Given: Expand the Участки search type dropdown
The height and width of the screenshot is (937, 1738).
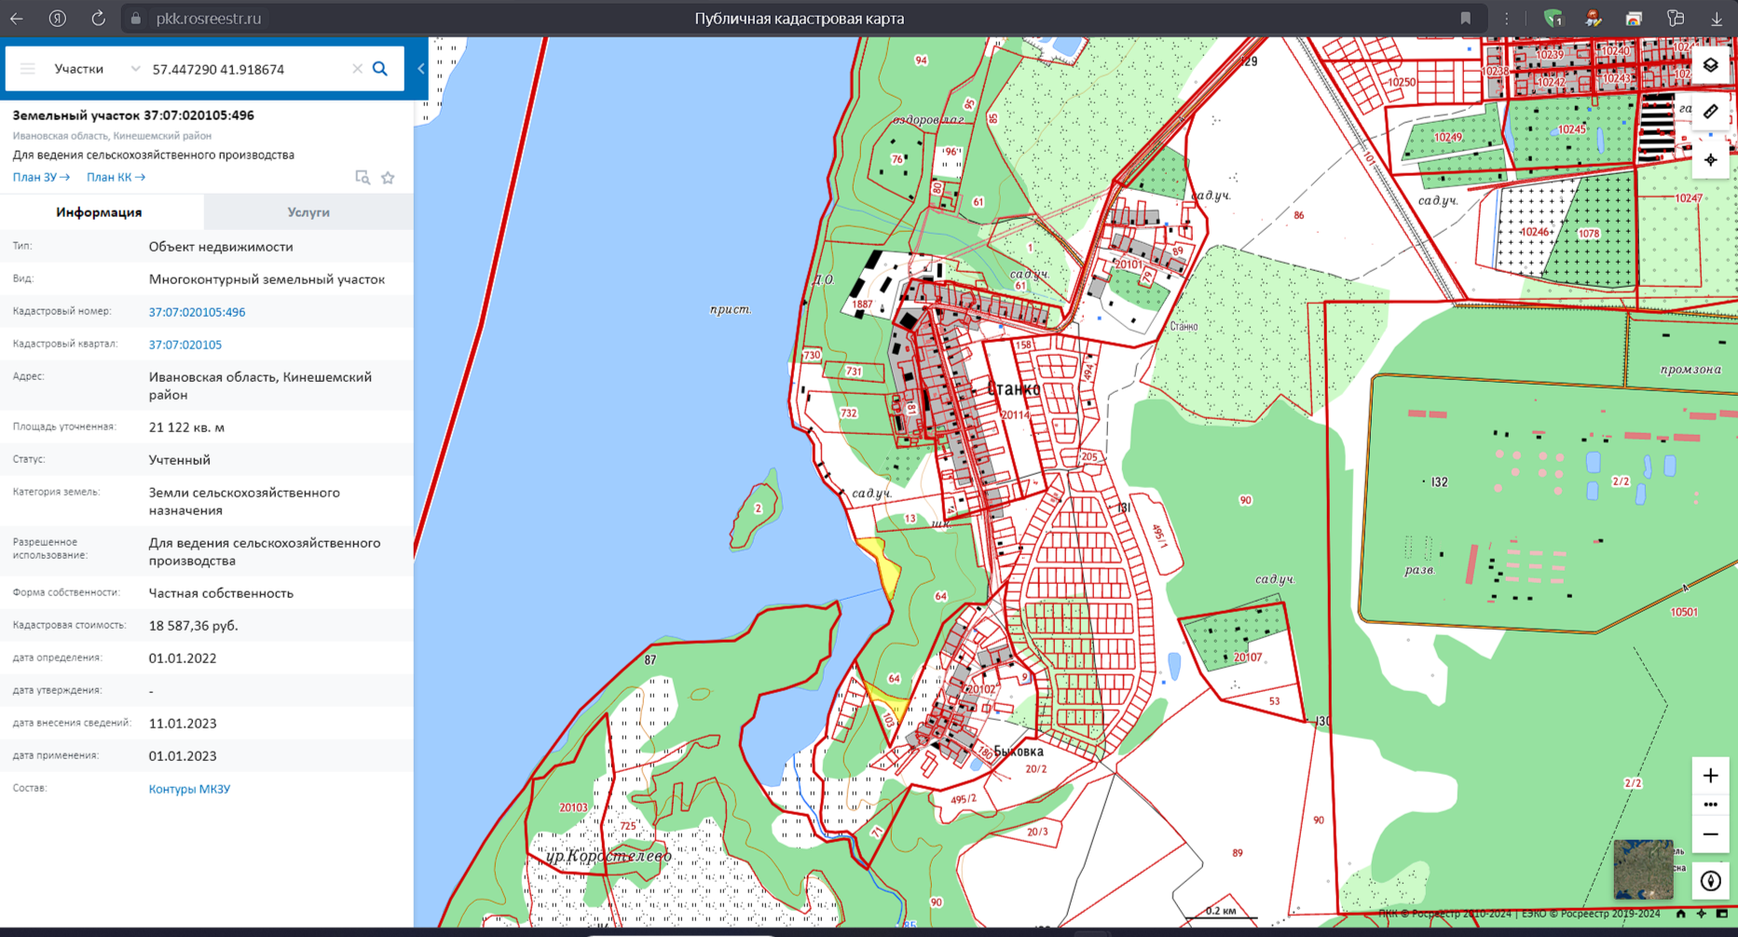Looking at the screenshot, I should (134, 69).
